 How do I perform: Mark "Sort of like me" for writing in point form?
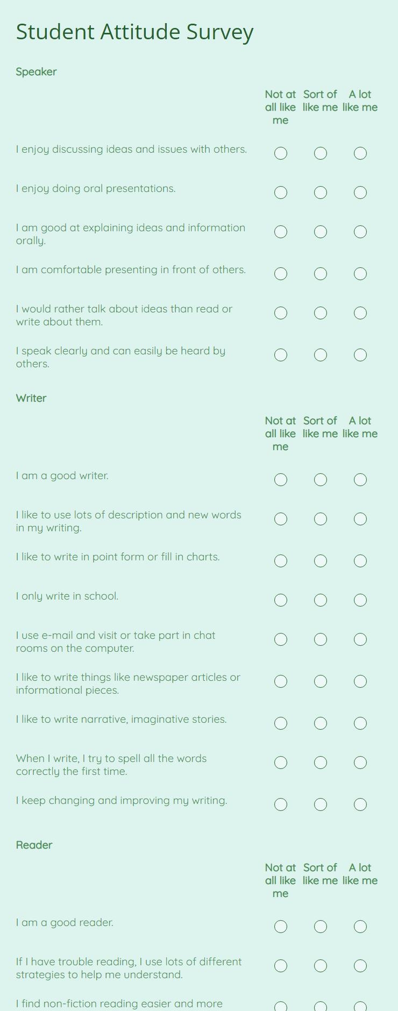click(320, 560)
